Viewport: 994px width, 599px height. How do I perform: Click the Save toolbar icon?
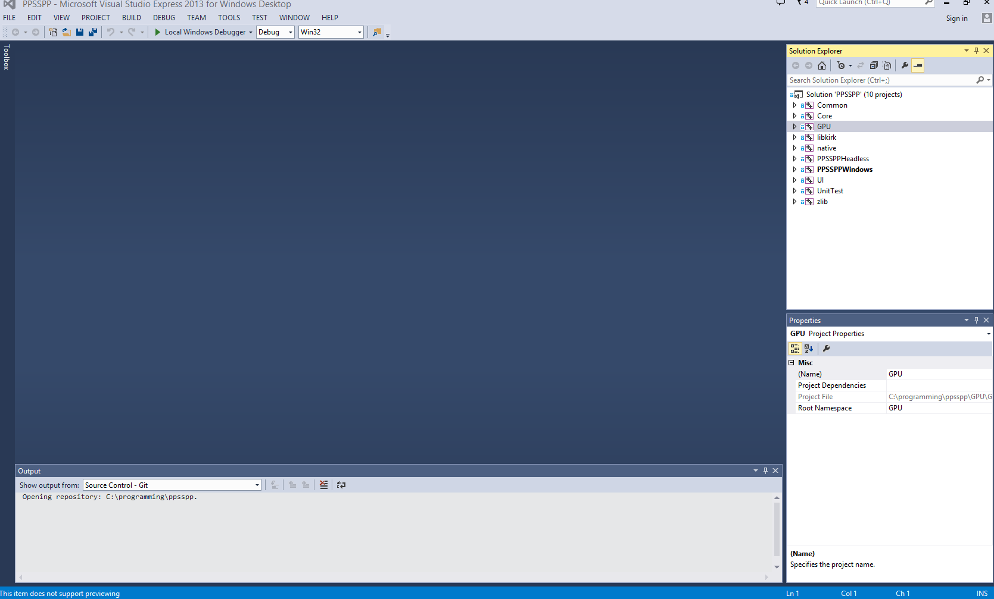click(80, 32)
